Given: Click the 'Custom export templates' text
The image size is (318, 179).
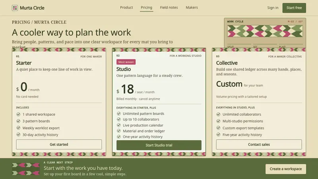Looking at the screenshot, I should pyautogui.click(x=243, y=128).
